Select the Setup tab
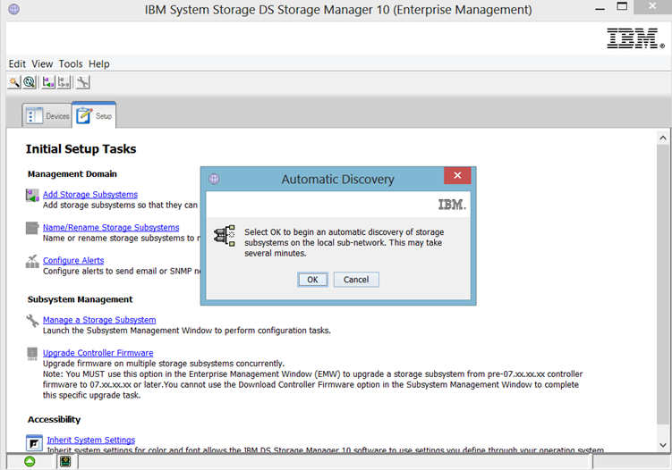Image resolution: width=672 pixels, height=470 pixels. (94, 115)
